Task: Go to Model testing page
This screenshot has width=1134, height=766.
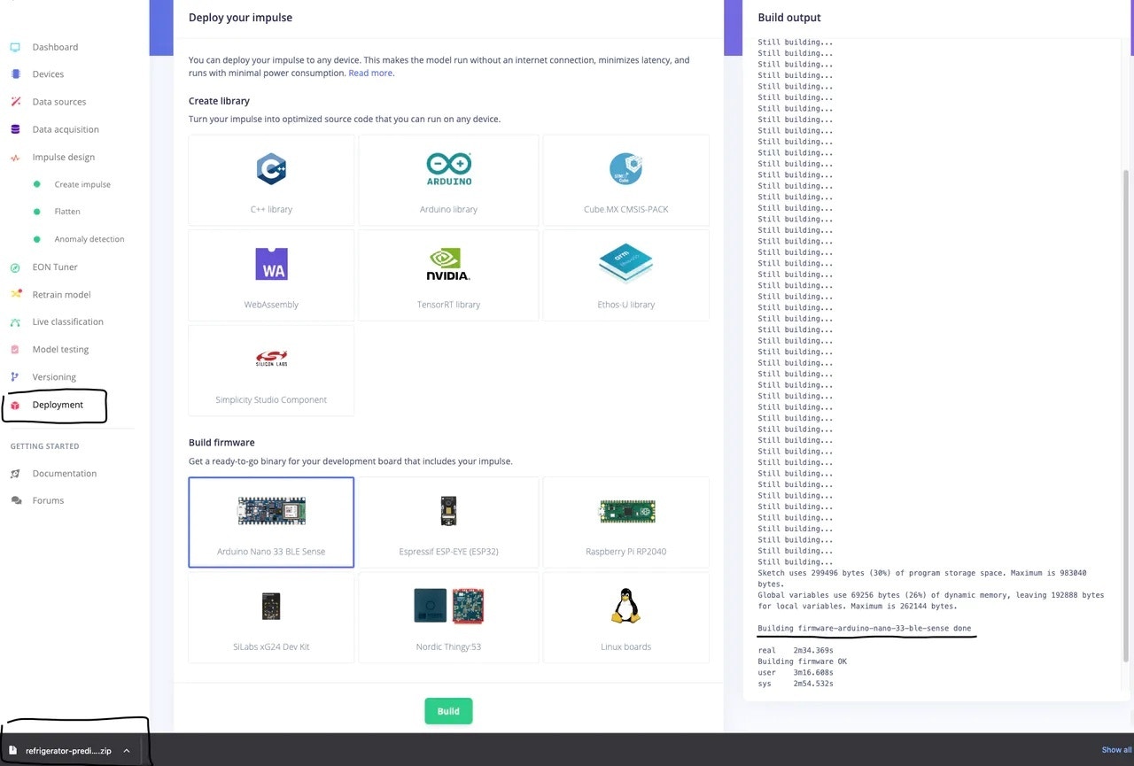Action: tap(60, 349)
